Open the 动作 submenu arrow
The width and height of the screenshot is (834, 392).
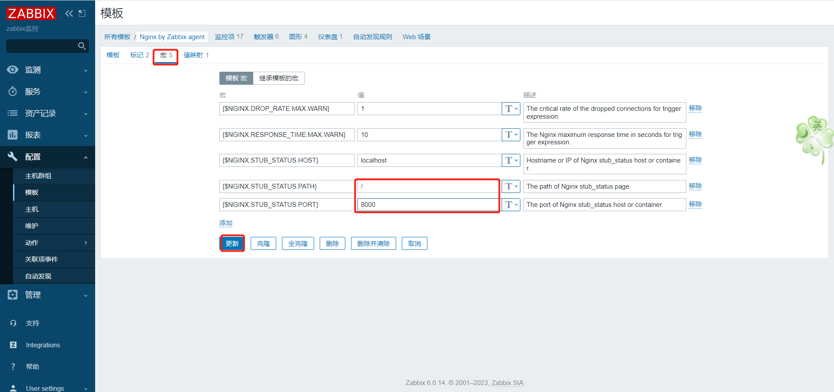click(x=86, y=243)
